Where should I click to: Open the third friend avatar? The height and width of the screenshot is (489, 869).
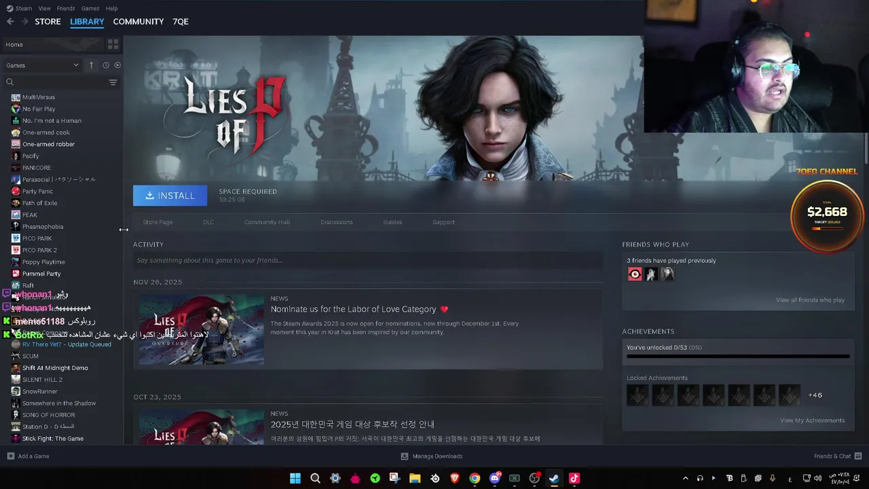[667, 274]
